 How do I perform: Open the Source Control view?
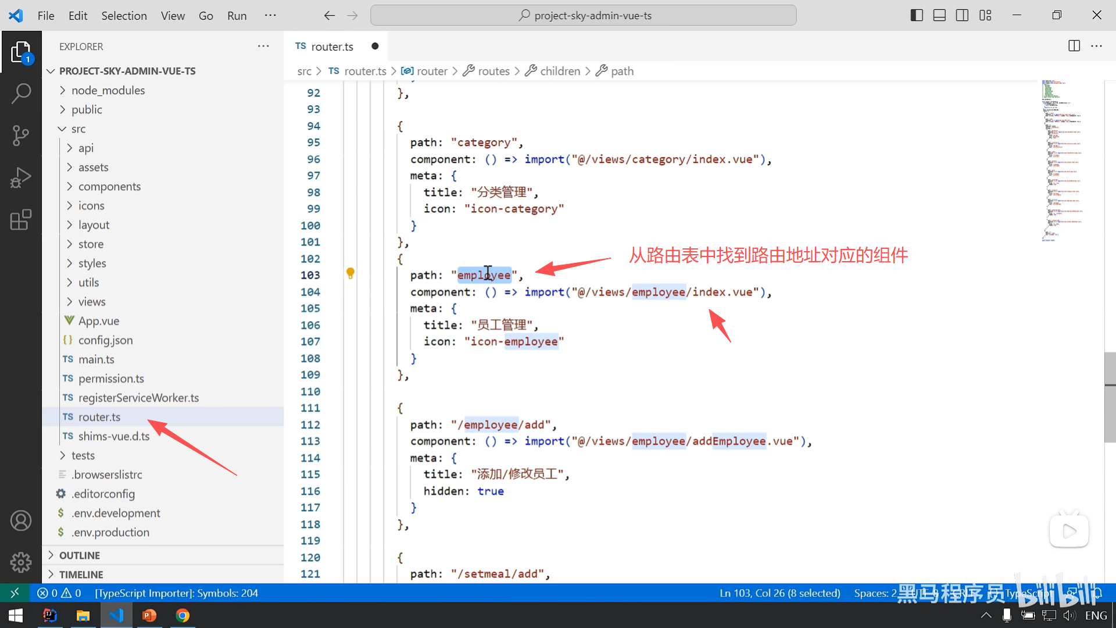21,135
